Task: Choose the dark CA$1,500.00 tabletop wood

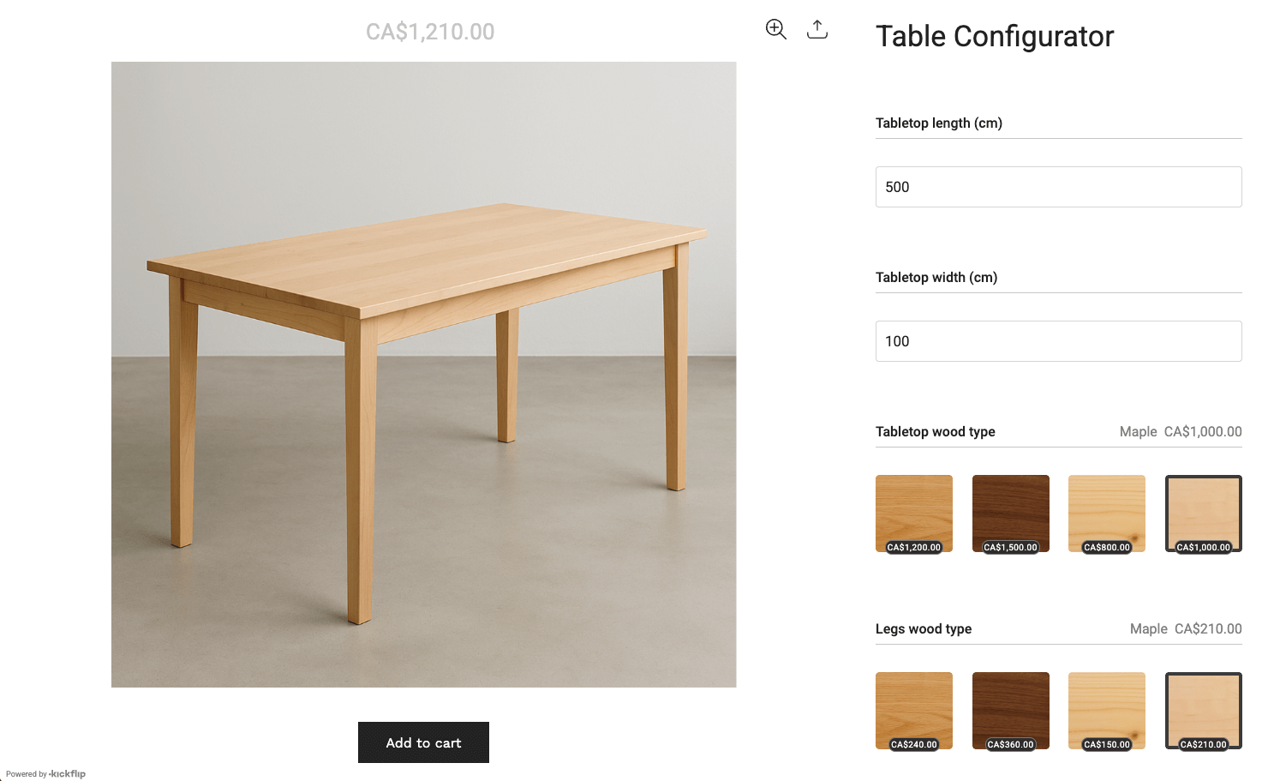Action: coord(1010,513)
